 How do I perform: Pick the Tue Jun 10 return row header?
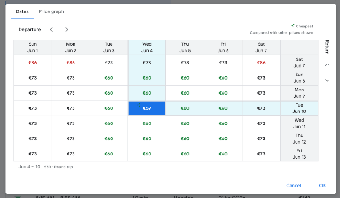299,108
